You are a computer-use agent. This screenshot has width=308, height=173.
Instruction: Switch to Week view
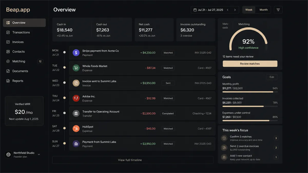coord(249,10)
